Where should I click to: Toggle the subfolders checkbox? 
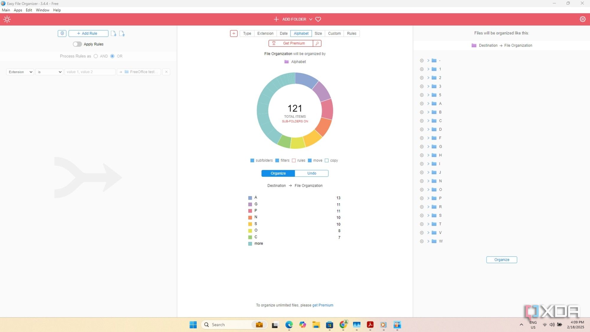[252, 161]
